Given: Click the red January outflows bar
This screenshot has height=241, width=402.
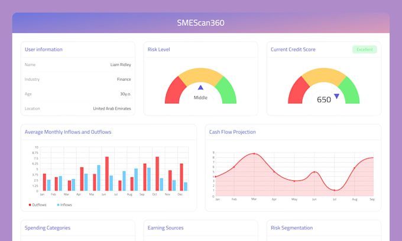Looking at the screenshot, I should click(44, 182).
